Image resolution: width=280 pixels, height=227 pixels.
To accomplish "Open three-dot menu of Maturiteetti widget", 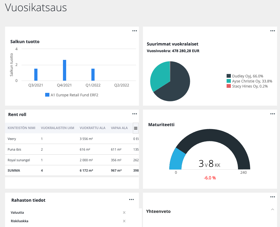I will click(273, 114).
